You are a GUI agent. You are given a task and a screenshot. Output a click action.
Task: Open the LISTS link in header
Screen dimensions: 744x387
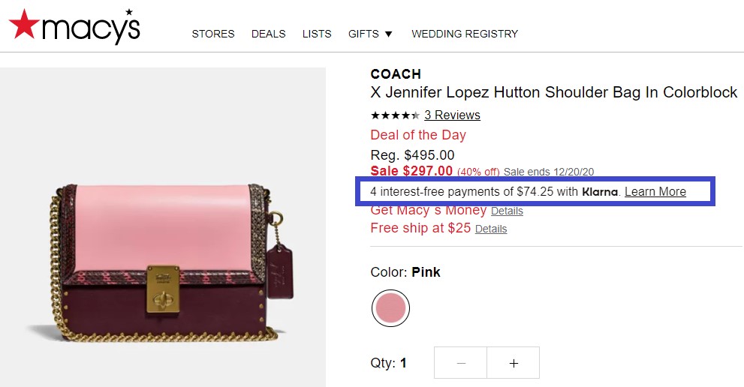[x=317, y=34]
